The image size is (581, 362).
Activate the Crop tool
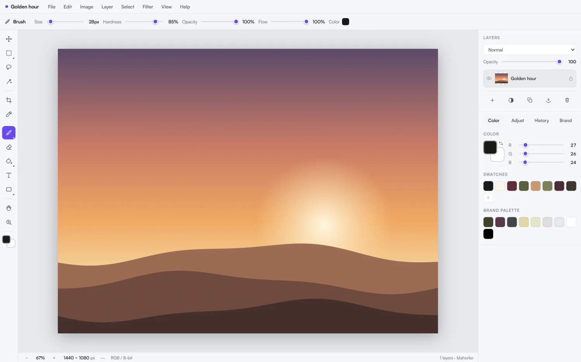(9, 100)
